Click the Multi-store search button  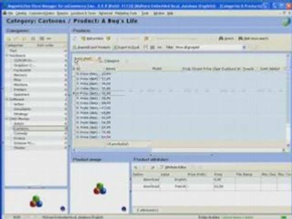pyautogui.click(x=253, y=38)
